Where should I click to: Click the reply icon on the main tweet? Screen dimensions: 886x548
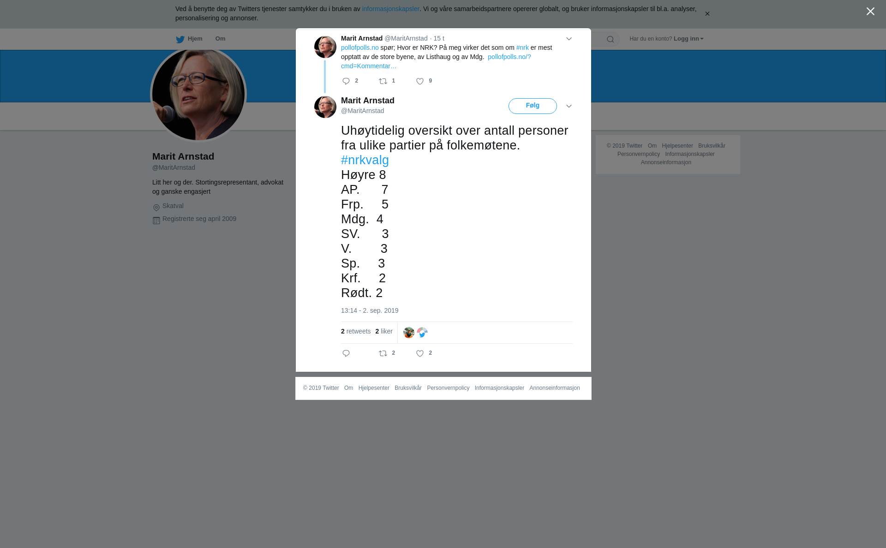click(346, 353)
